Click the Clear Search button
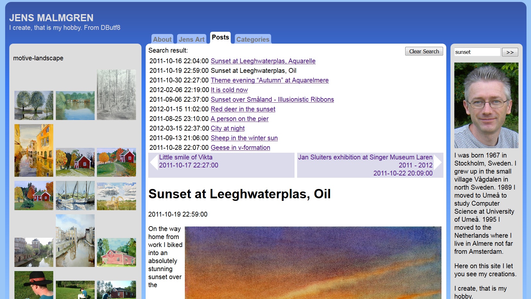Image resolution: width=531 pixels, height=299 pixels. point(424,51)
